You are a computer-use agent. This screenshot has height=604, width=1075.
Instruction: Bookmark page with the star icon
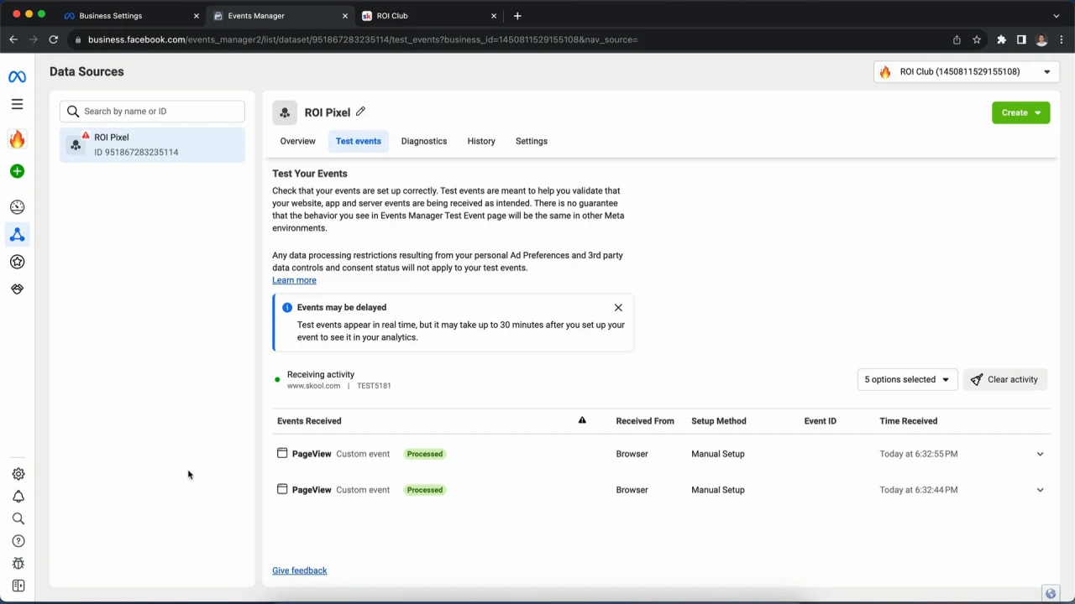(977, 39)
